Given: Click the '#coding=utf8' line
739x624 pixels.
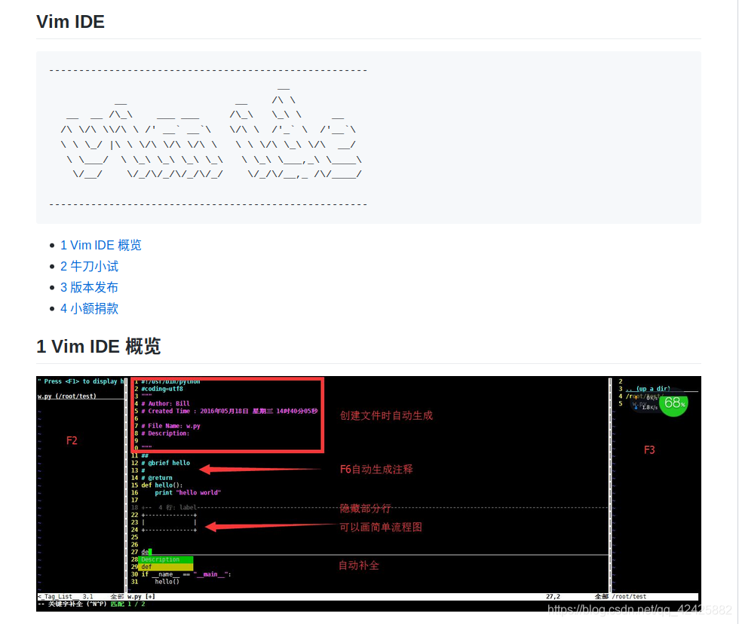Looking at the screenshot, I should 162,389.
